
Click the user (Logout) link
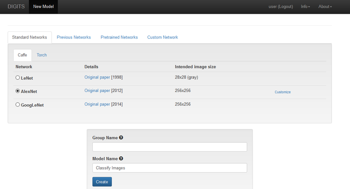coord(281,7)
